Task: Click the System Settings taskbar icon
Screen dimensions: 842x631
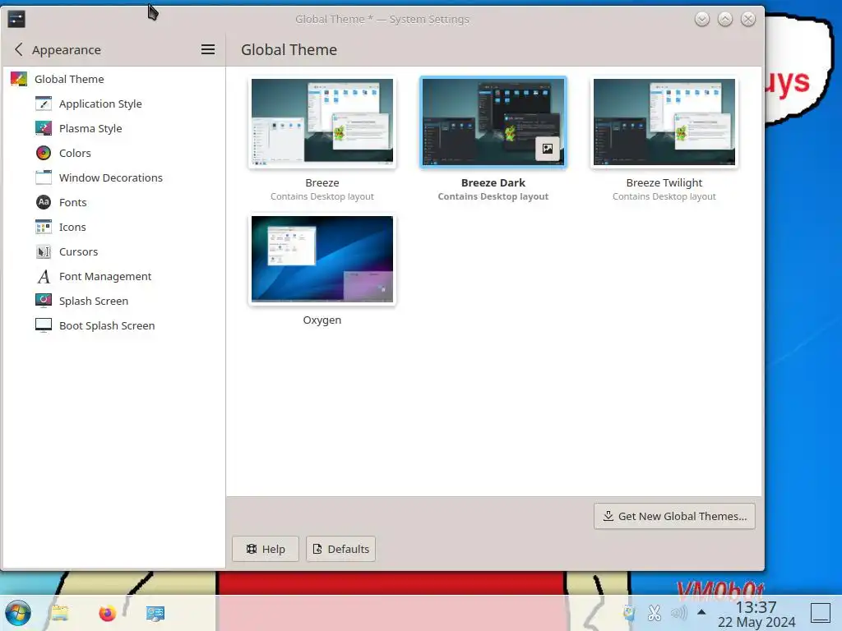Action: [x=155, y=613]
